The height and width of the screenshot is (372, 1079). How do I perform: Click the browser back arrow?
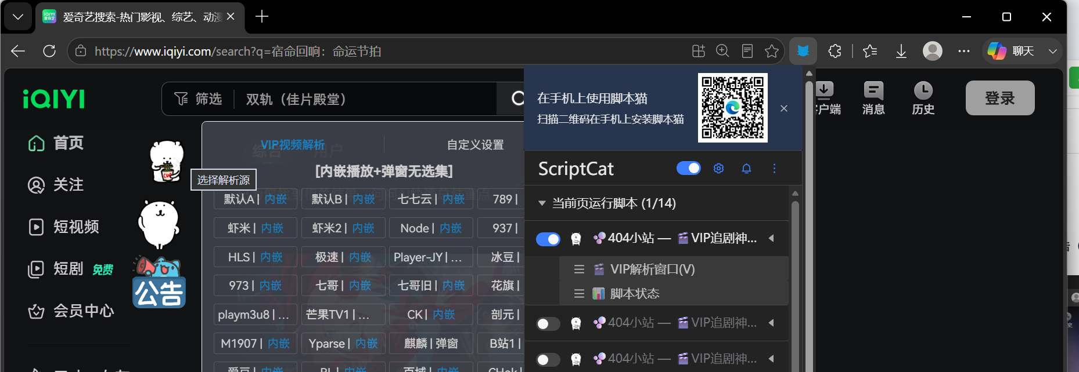18,51
